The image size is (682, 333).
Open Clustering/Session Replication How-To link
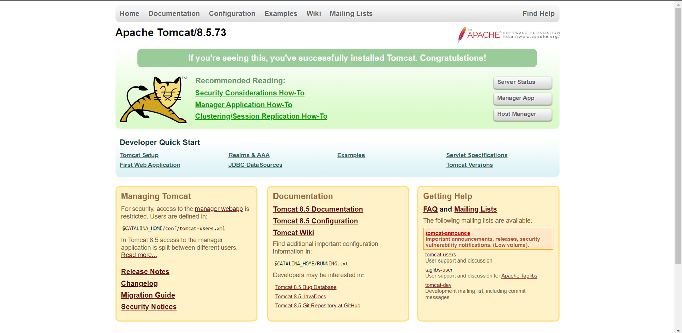pos(261,116)
